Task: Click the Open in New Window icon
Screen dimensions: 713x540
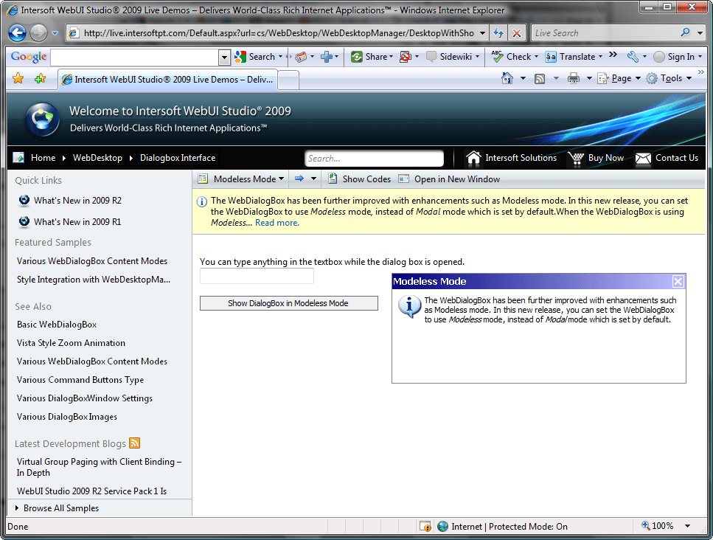Action: pos(403,179)
